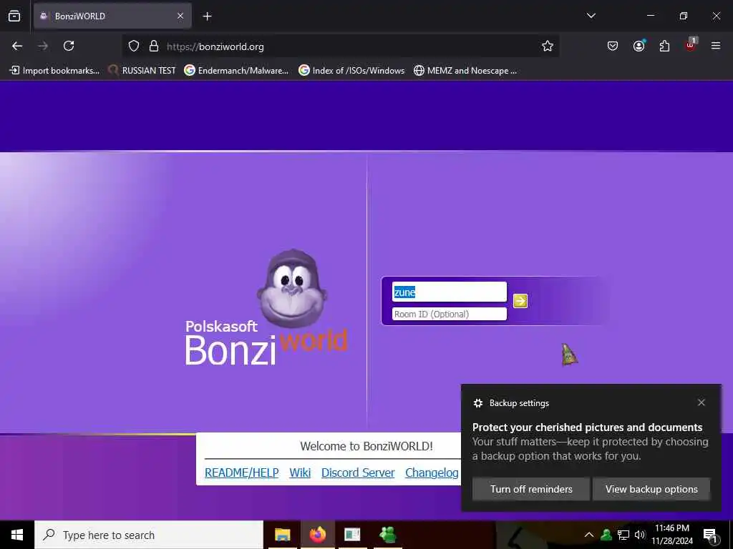Open the taskbar clock 11:46 PM
Screen dimensions: 733x549
pyautogui.click(x=672, y=535)
